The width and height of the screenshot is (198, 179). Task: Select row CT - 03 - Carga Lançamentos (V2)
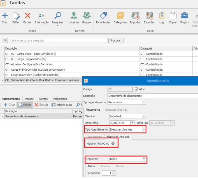72,59
